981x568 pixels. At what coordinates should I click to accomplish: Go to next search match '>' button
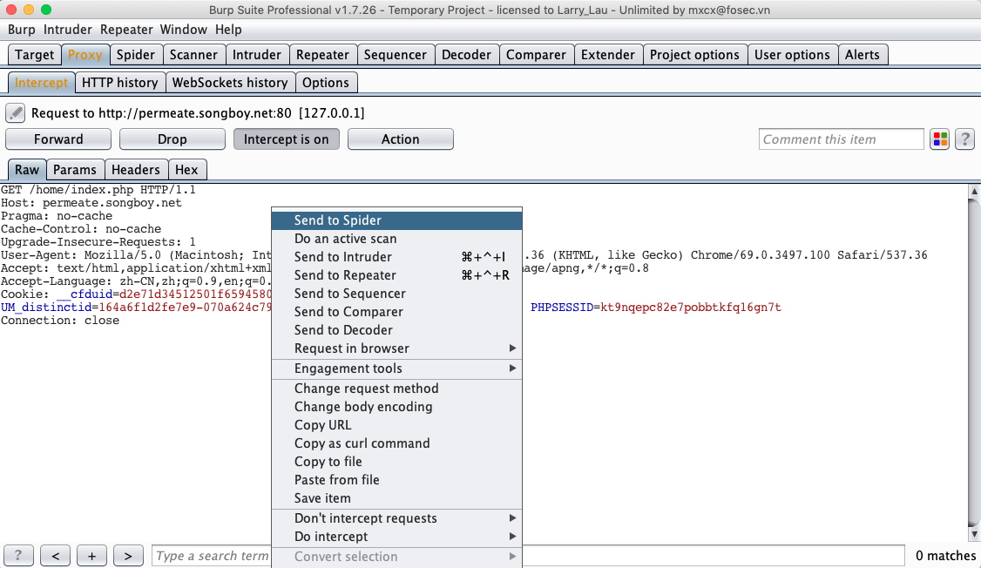(x=128, y=556)
